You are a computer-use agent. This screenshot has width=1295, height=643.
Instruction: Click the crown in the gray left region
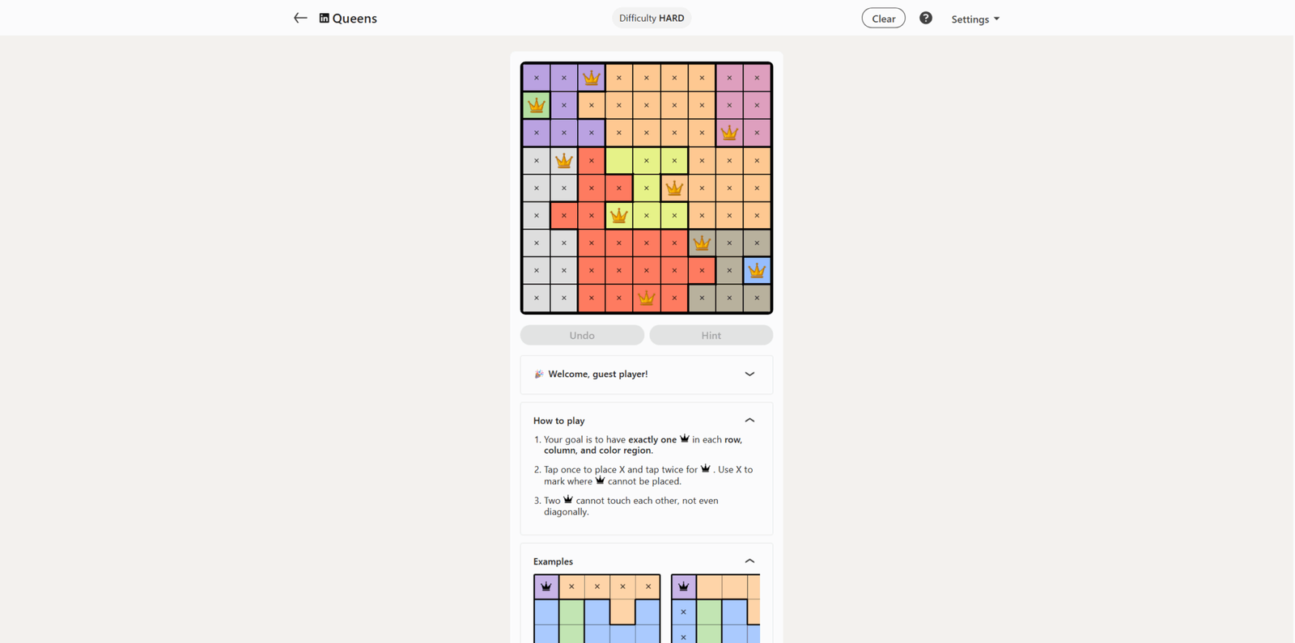(x=564, y=160)
